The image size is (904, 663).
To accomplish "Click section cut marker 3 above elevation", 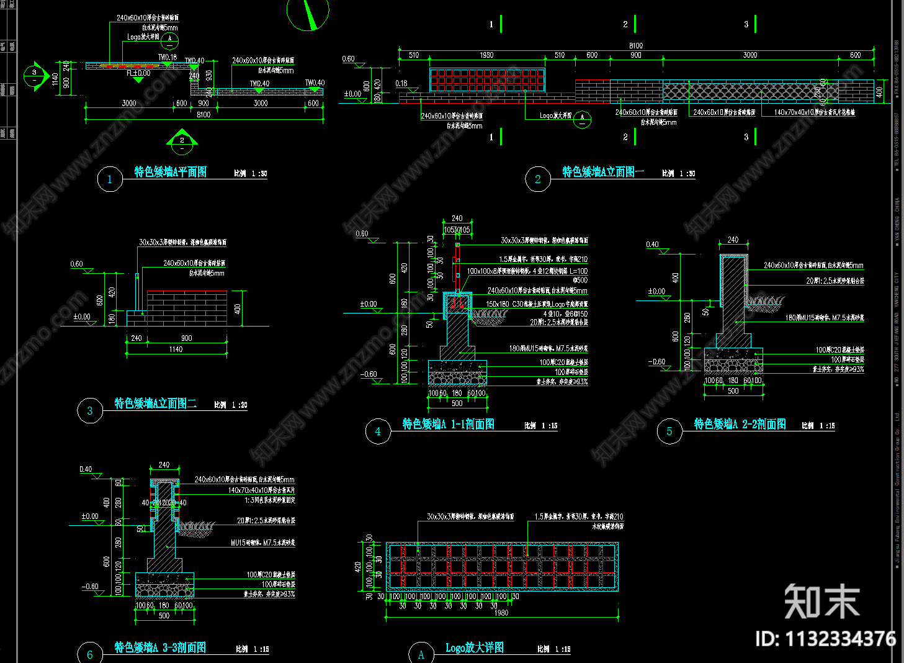I will click(x=750, y=24).
